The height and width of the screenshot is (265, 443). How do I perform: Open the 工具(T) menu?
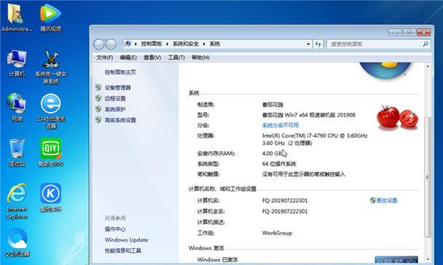pyautogui.click(x=176, y=58)
